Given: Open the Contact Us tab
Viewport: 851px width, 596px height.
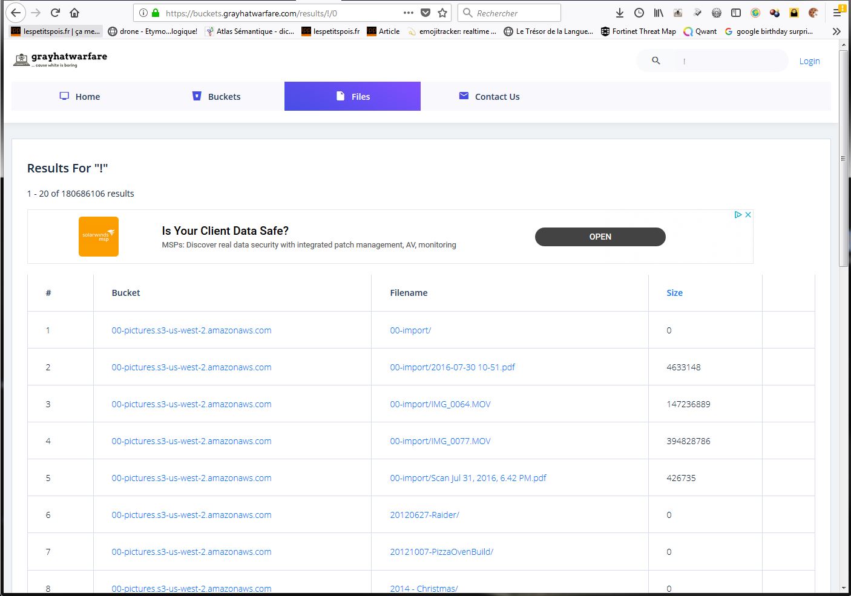Looking at the screenshot, I should (x=489, y=96).
